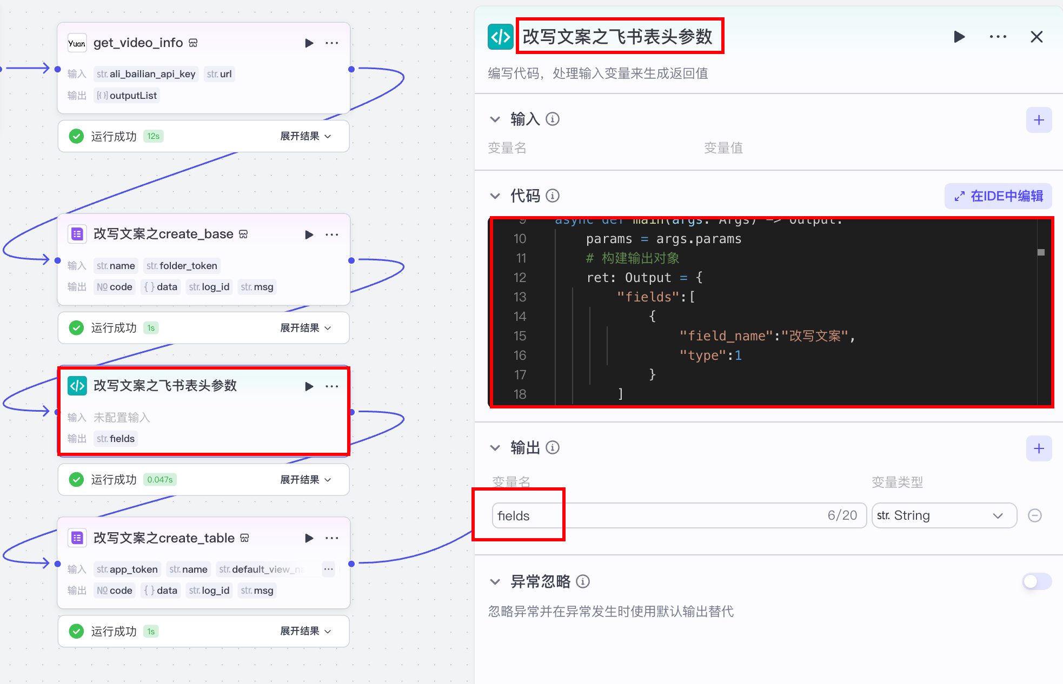Click the Yuan plugin icon on get_video_info
This screenshot has height=684, width=1063.
pos(77,43)
